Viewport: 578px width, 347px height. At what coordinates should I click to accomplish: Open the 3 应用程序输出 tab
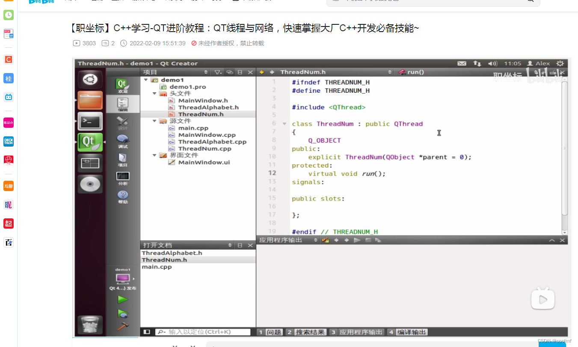point(356,332)
